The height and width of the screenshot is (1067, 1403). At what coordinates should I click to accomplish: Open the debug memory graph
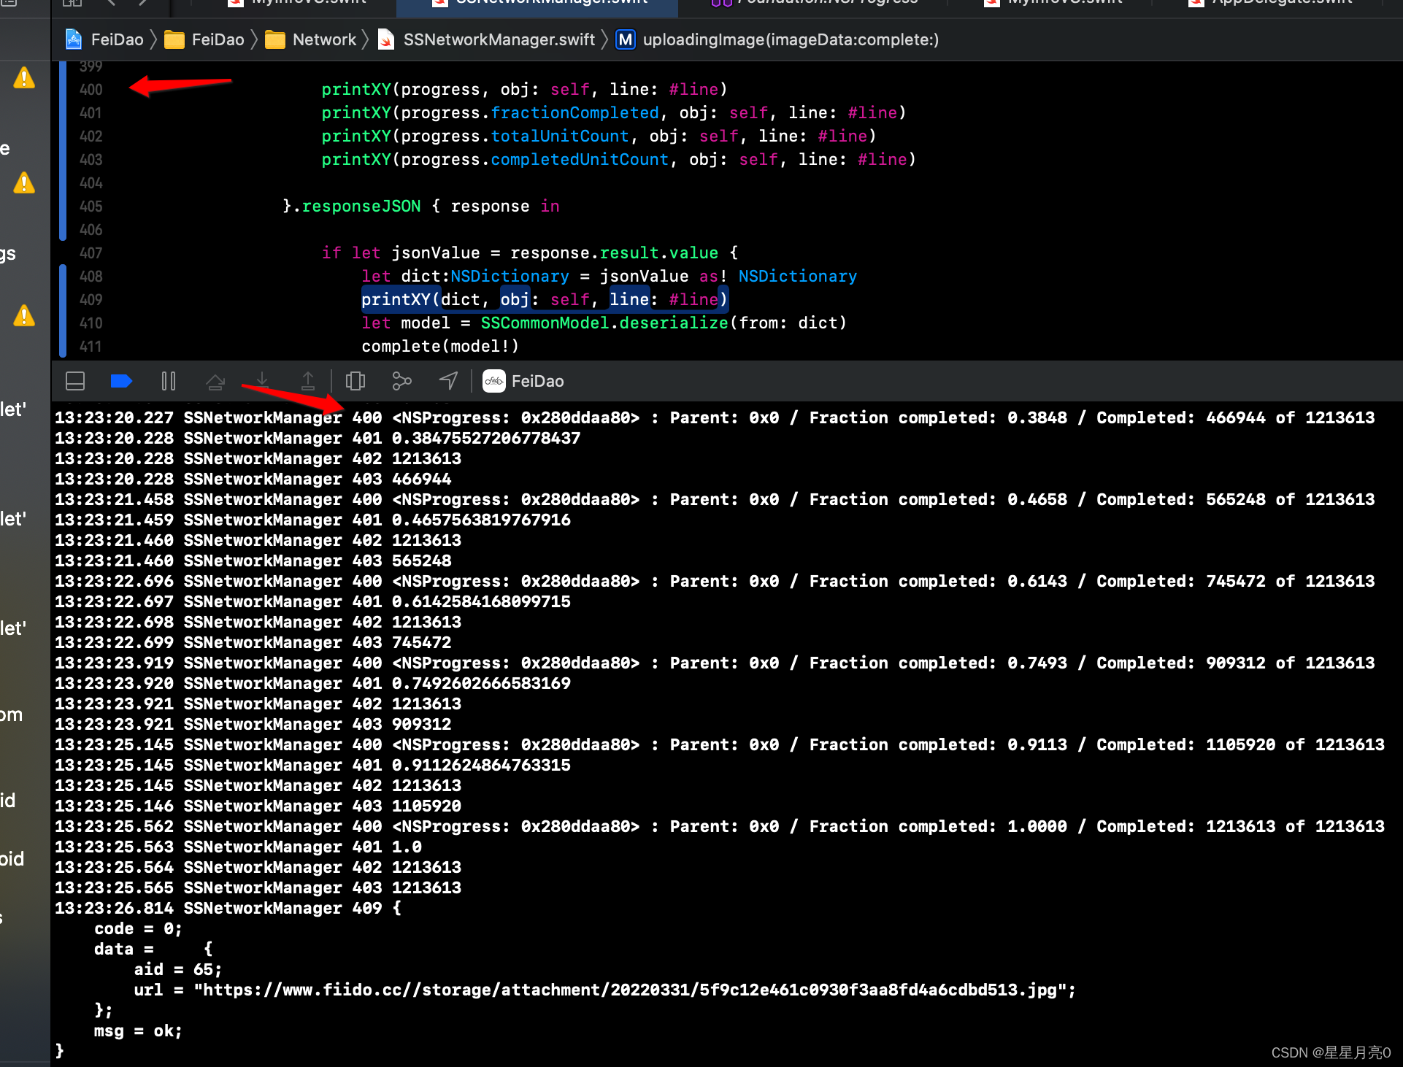point(402,381)
